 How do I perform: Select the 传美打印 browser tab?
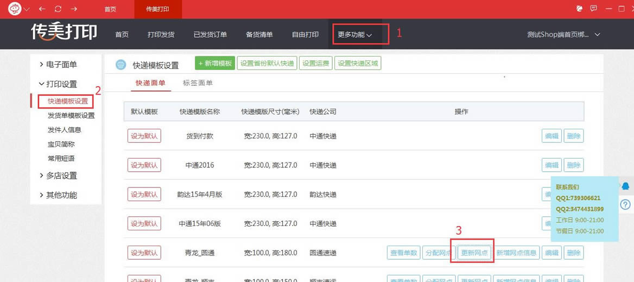(158, 9)
